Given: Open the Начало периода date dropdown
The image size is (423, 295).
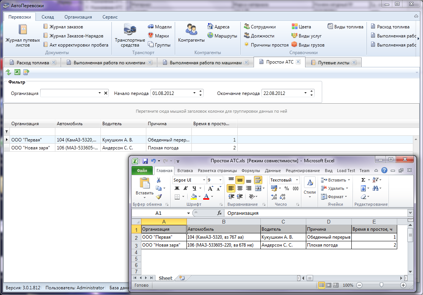Looking at the screenshot, I should click(x=194, y=93).
